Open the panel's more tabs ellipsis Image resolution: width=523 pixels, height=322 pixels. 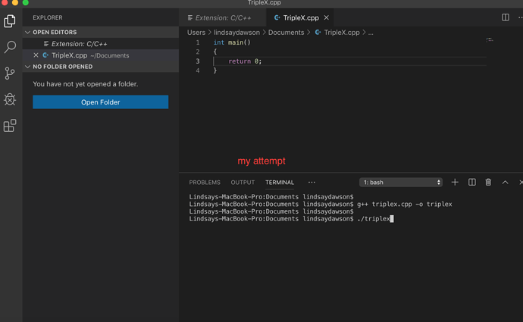point(312,183)
